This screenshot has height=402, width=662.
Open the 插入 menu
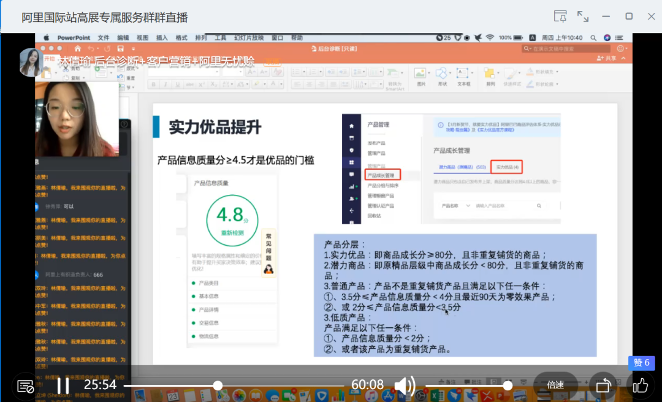coord(162,38)
